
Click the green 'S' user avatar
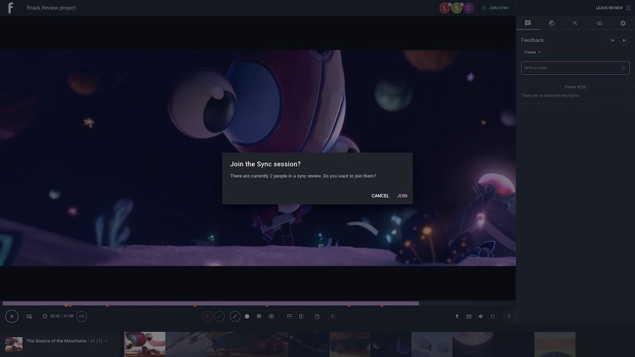point(457,8)
